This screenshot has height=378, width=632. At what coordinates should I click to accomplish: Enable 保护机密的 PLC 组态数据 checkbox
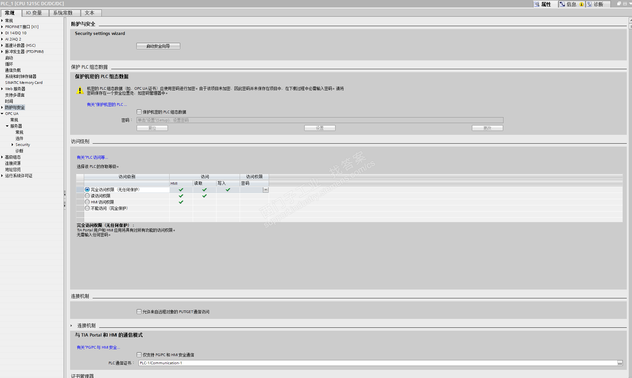pyautogui.click(x=139, y=112)
